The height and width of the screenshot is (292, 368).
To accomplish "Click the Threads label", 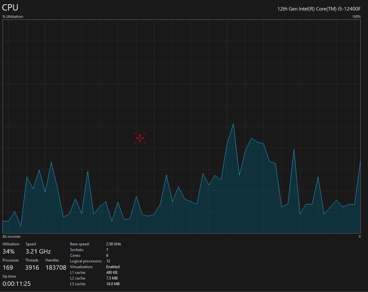I will coord(32,260).
